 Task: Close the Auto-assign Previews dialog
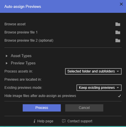pyautogui.click(x=121, y=4)
